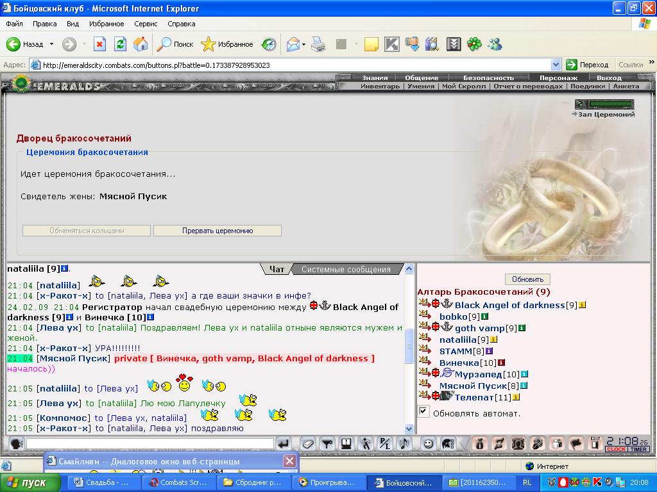
Task: Click the chat filter funnel icon
Action: 327,443
